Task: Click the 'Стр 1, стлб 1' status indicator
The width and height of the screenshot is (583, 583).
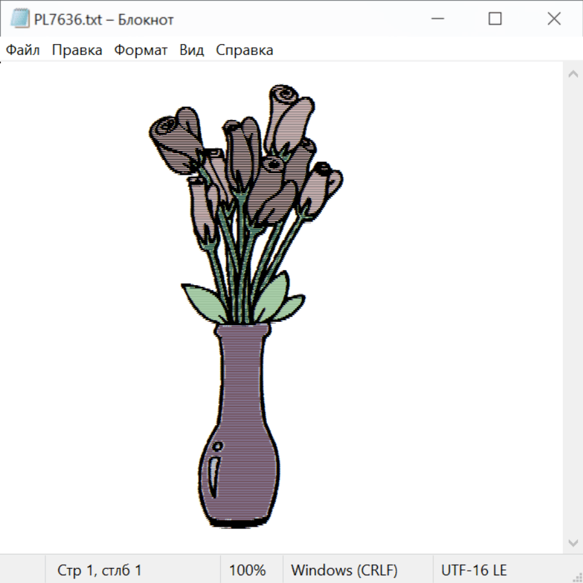Action: tap(100, 571)
